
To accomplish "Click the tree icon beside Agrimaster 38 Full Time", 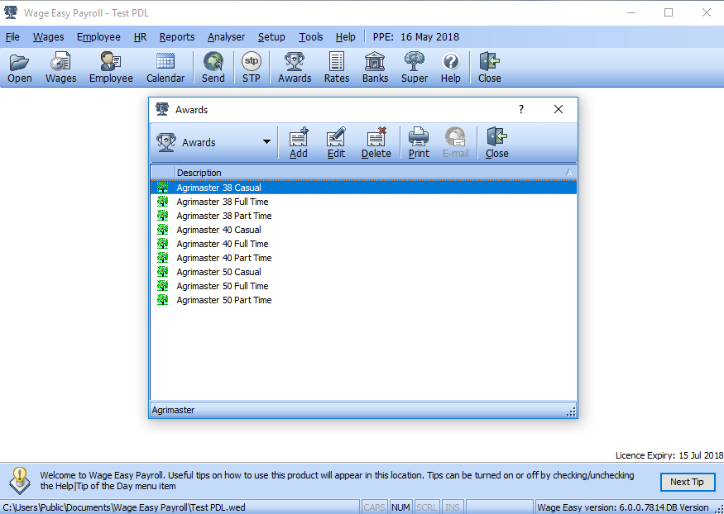I will click(x=162, y=202).
